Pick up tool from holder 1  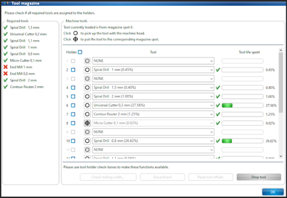[87, 61]
